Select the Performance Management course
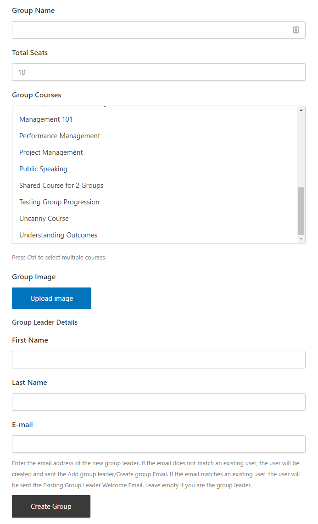The image size is (318, 524). pyautogui.click(x=60, y=136)
